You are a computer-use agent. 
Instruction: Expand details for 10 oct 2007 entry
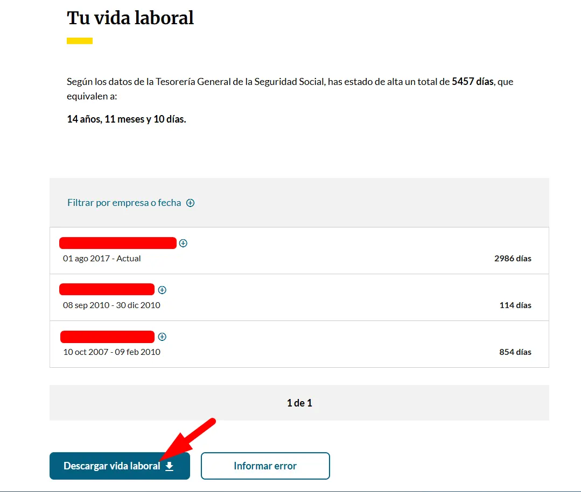point(162,337)
